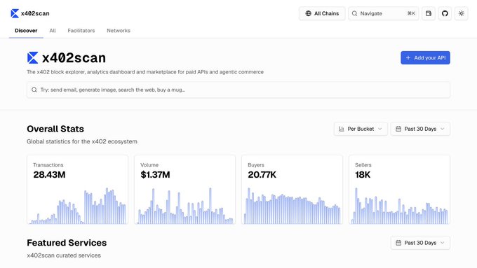Click the large x402scan hero logo
This screenshot has width=477, height=268.
32,57
